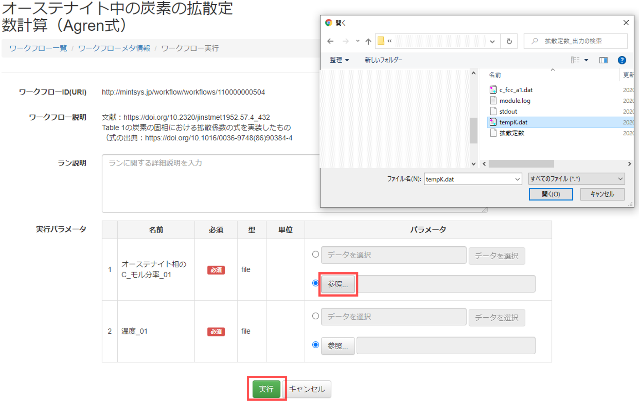Click 新しいフォルダー in toolbar

(x=383, y=60)
